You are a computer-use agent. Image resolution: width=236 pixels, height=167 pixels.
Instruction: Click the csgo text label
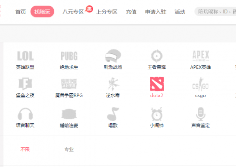[x=200, y=95]
